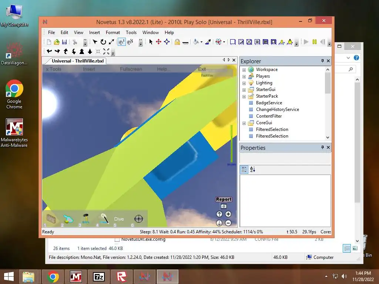This screenshot has width=379, height=284.
Task: Click the padlock lock tool icon
Action: coord(177,42)
